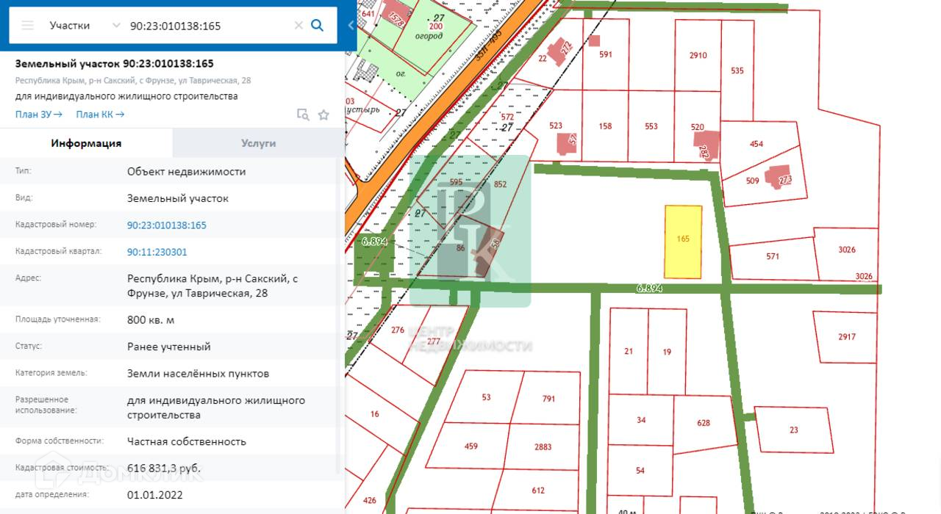Click the cadastral value 616 831,3 руб.
941x514 pixels.
point(163,468)
